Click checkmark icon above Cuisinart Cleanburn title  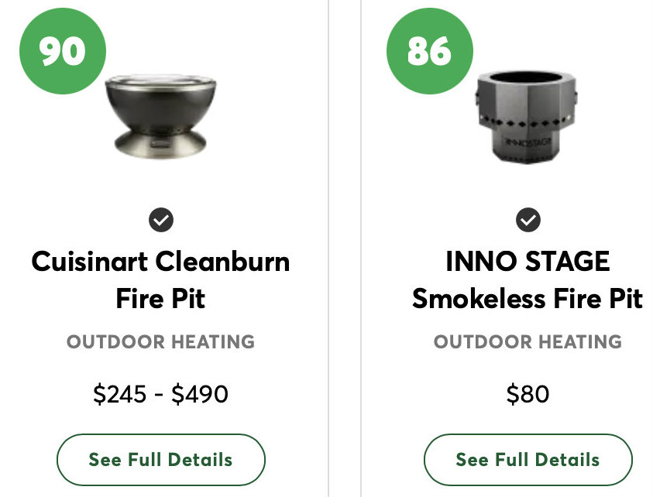point(161,221)
